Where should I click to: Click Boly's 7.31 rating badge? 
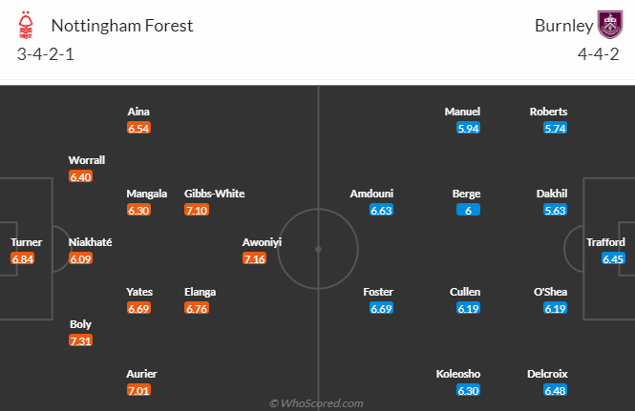tap(81, 340)
